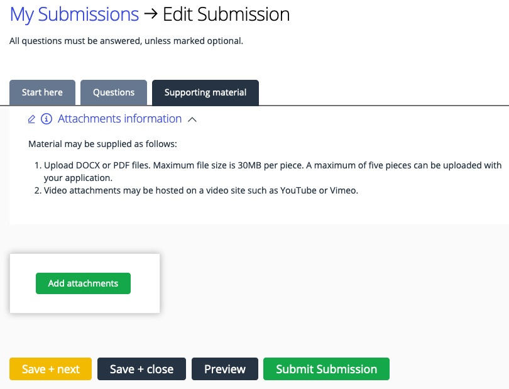Click the pencil edit icon

(x=32, y=119)
